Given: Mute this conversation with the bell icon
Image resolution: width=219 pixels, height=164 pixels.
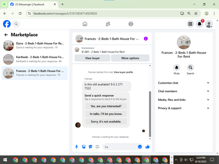Looking at the screenshot, I should coord(177,67).
